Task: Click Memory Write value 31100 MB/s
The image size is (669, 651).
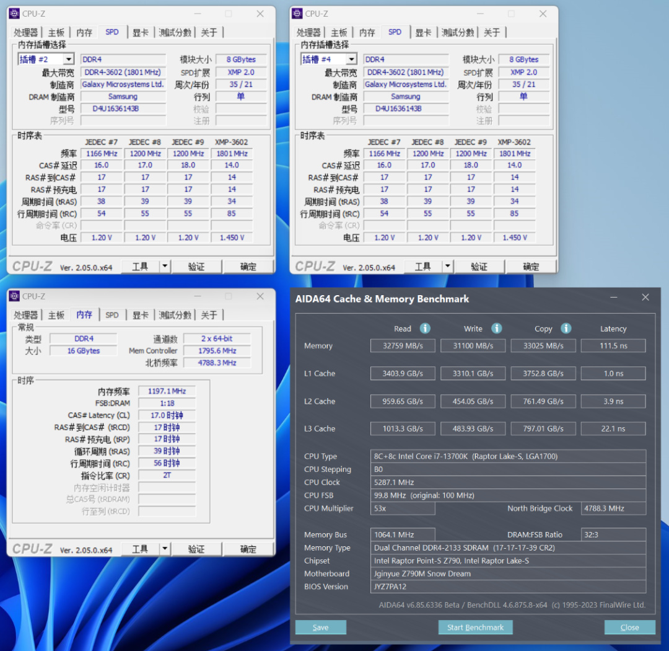Action: (x=473, y=345)
